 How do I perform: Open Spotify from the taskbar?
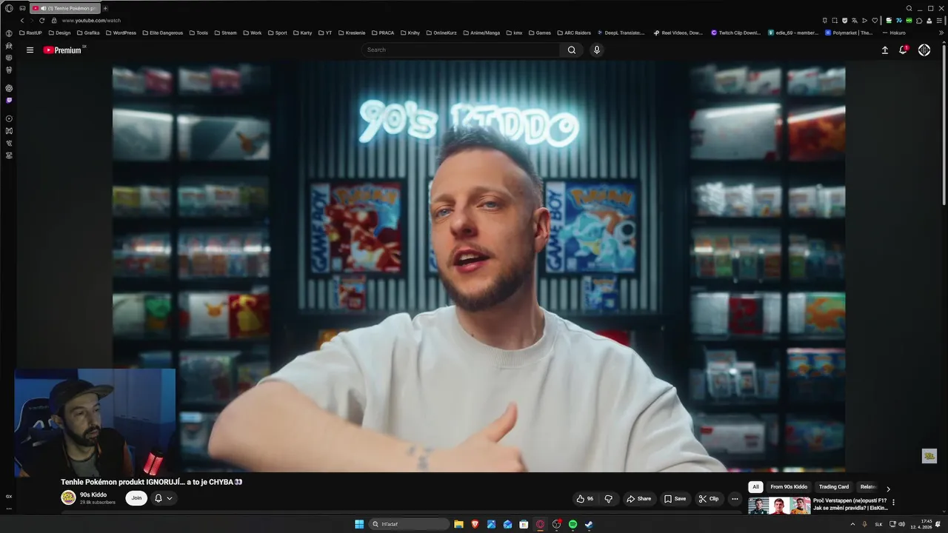tap(573, 524)
